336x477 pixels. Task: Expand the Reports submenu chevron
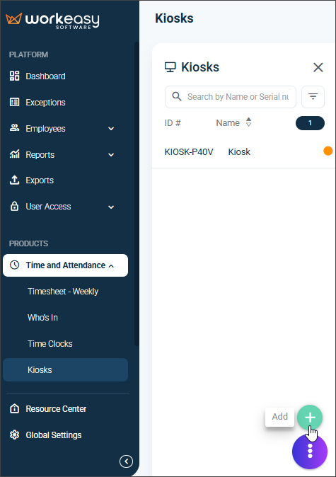click(111, 155)
